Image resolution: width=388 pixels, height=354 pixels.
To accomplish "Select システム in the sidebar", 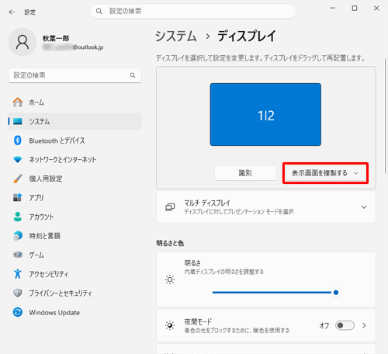I will (x=74, y=121).
